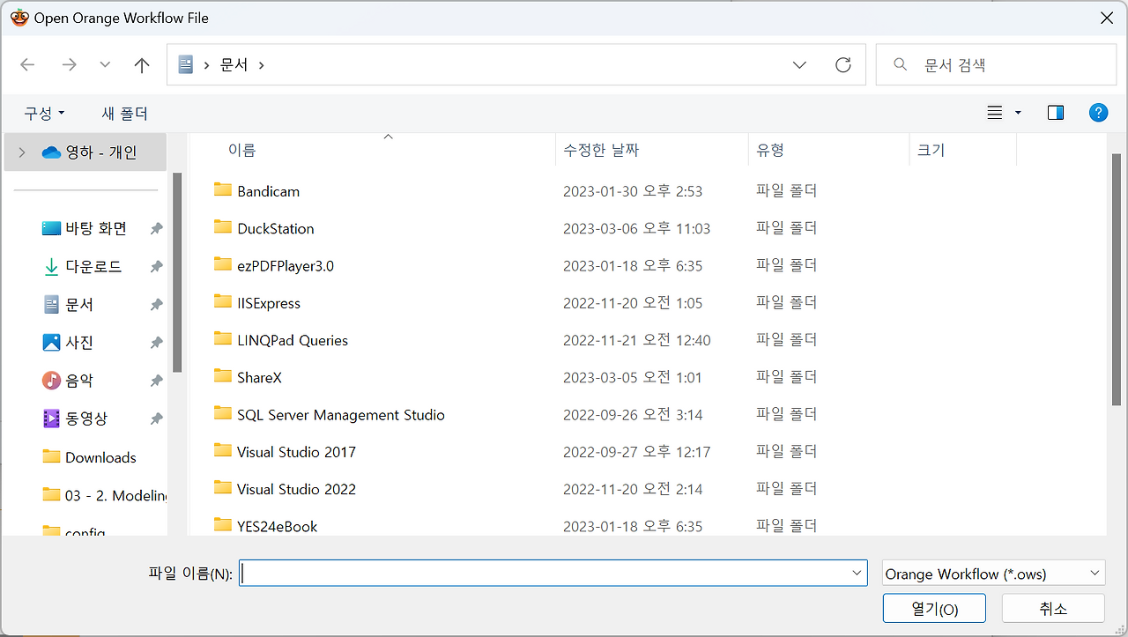Toggle the preview pane

pyautogui.click(x=1056, y=112)
